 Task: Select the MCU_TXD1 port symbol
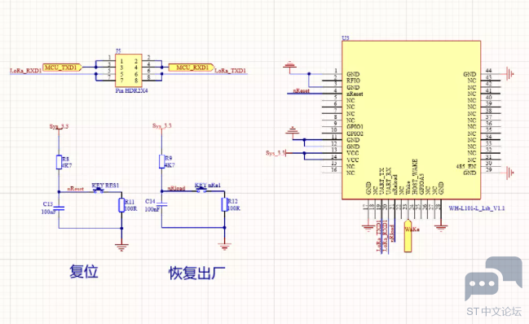pos(63,68)
